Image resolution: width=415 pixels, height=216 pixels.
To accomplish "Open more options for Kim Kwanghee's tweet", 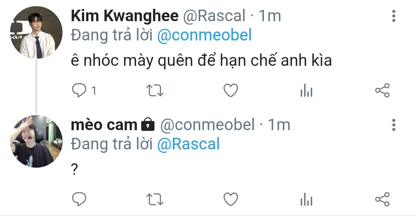I will click(x=394, y=16).
